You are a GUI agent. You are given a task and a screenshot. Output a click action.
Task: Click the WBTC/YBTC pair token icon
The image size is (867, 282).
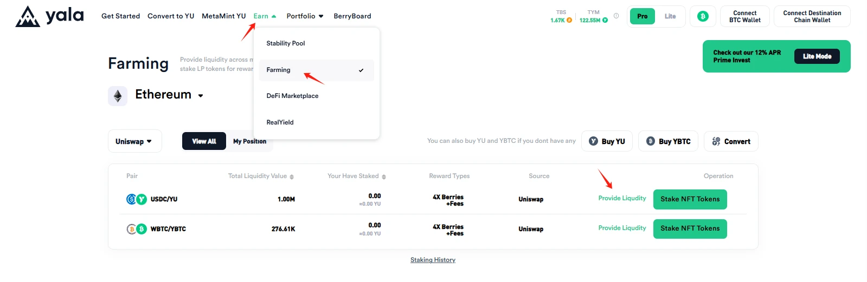click(x=136, y=229)
